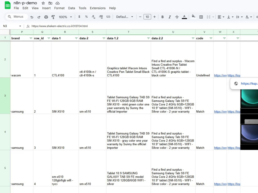Viewport: 258px width, 193px height.
Task: Open row_id 4 https://ksp link
Action: pyautogui.click(x=234, y=184)
